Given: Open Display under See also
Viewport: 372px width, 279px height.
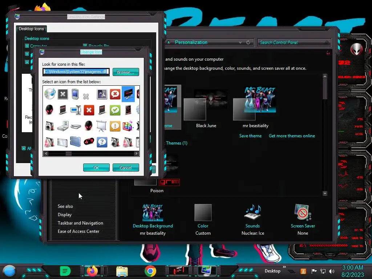Looking at the screenshot, I should [65, 214].
